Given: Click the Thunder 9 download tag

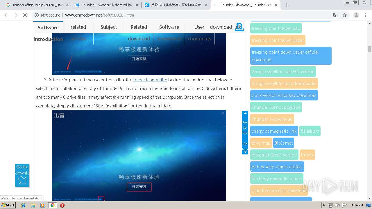Looking at the screenshot, I should (x=272, y=119).
